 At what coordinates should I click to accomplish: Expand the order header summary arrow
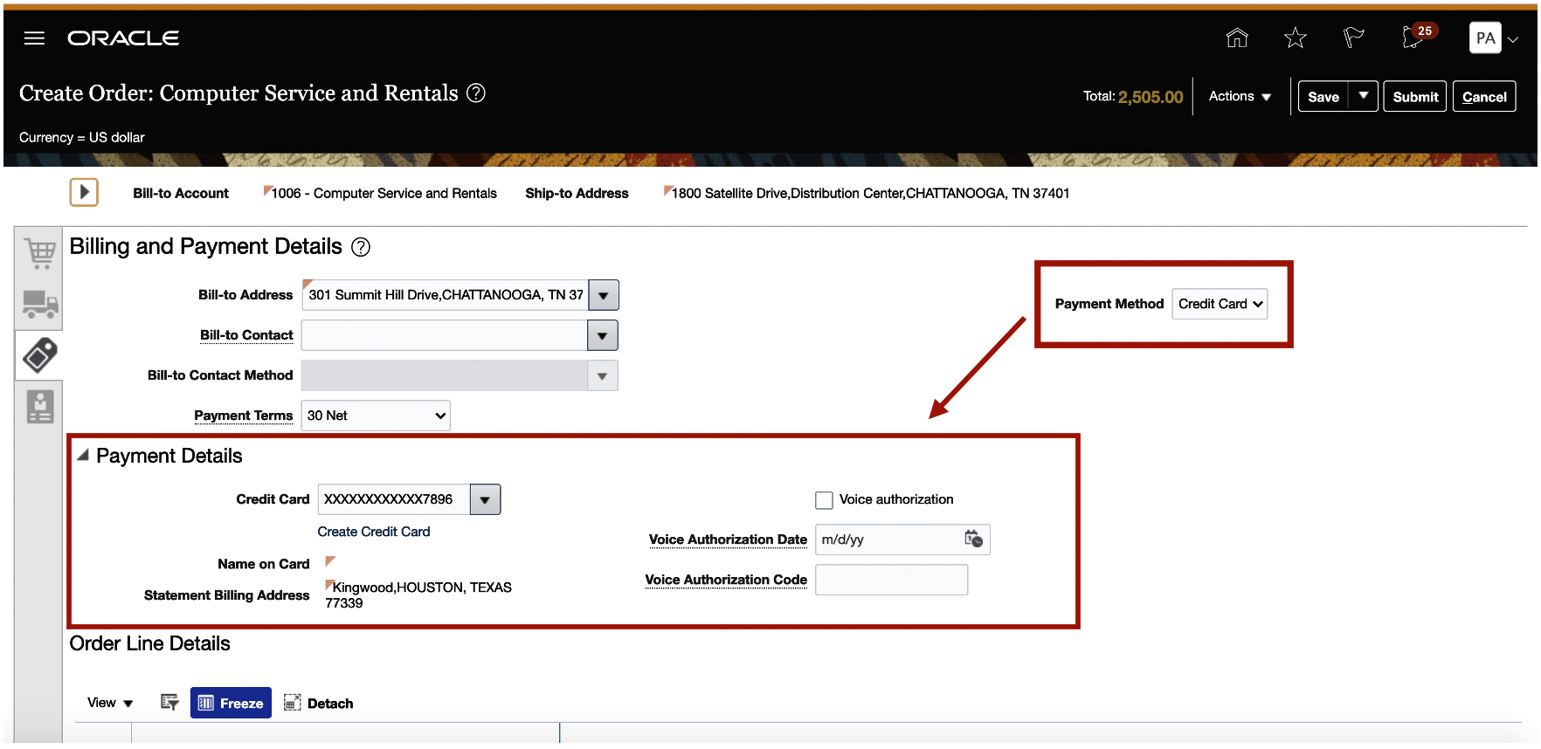click(84, 192)
